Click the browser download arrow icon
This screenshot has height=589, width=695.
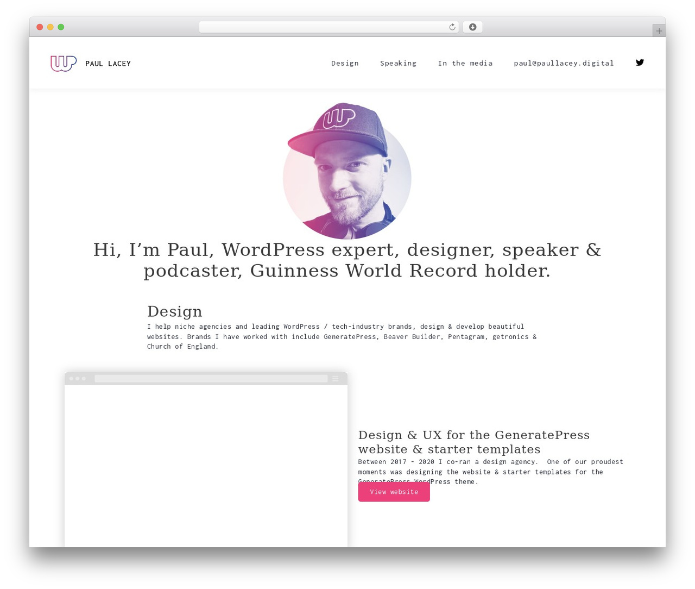pos(472,27)
